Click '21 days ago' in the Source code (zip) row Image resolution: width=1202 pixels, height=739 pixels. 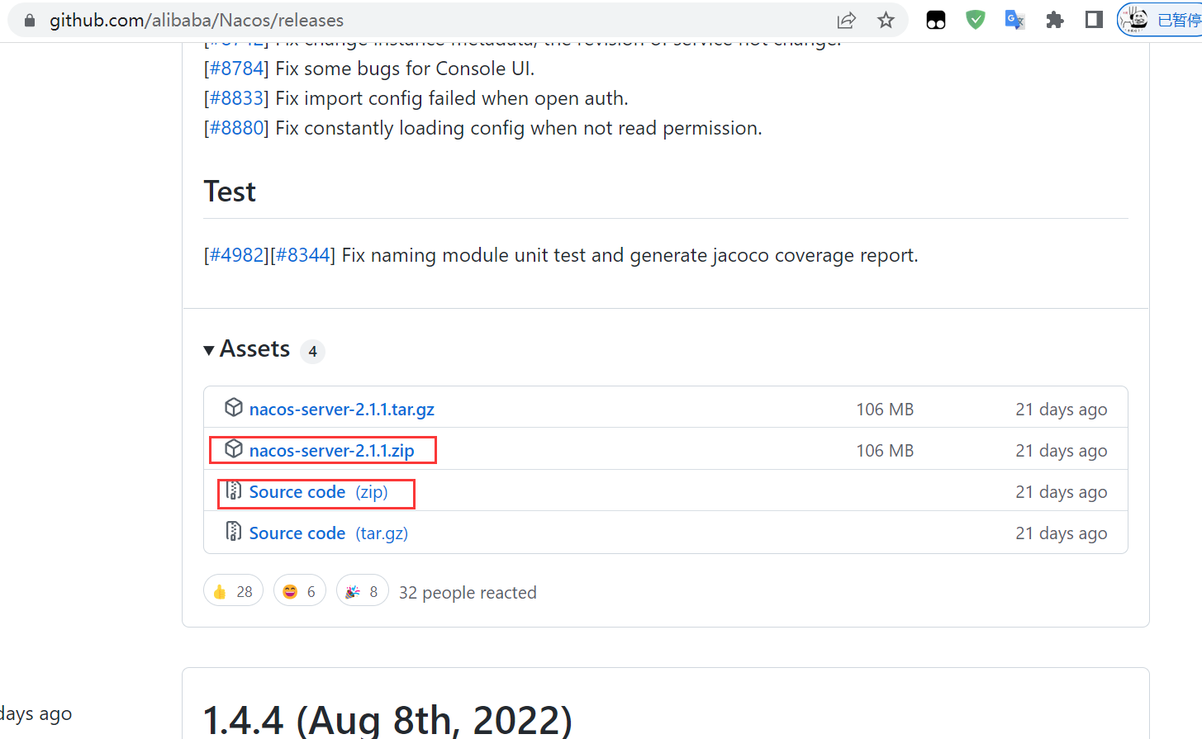click(1062, 492)
